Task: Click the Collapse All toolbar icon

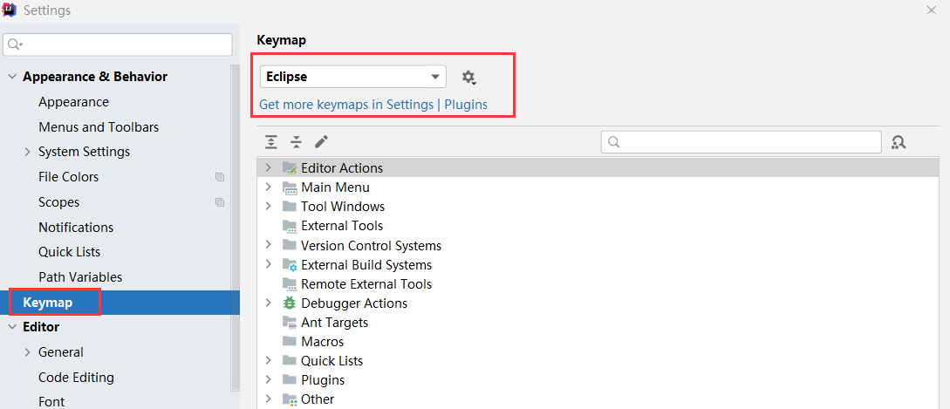Action: (296, 142)
